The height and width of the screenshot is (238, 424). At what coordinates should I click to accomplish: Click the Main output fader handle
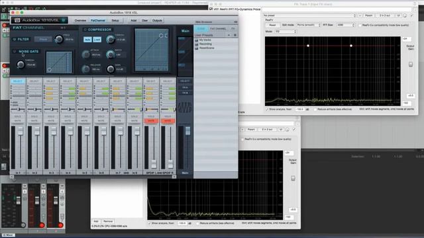(187, 131)
